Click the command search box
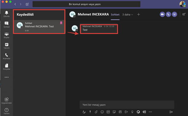The image size is (188, 116). tap(86, 4)
